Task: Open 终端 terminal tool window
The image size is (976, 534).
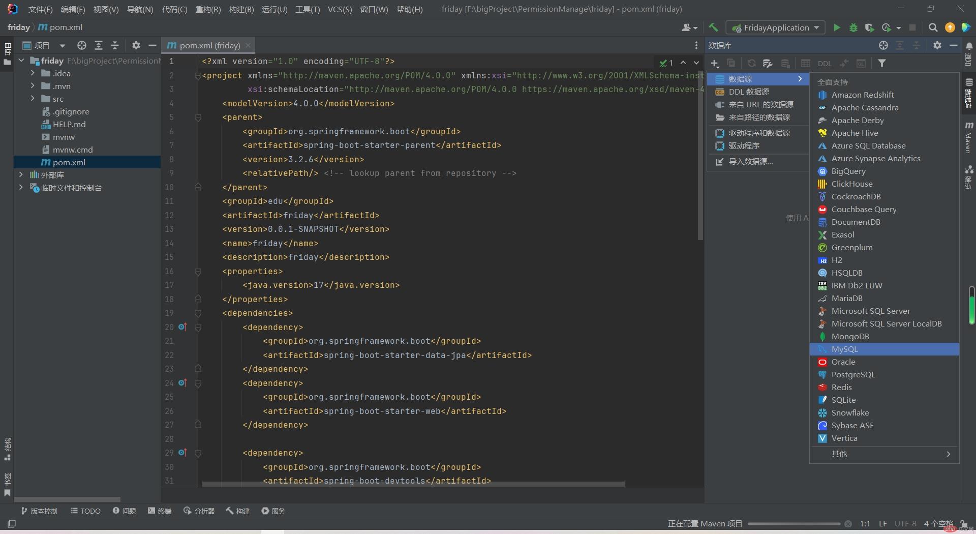Action: pos(160,511)
